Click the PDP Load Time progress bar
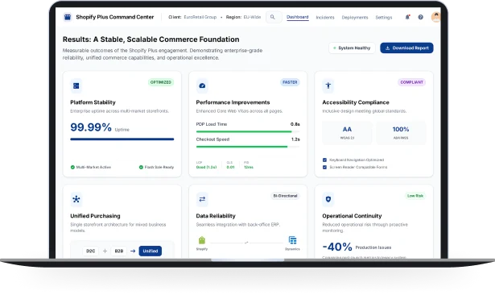 pos(248,131)
